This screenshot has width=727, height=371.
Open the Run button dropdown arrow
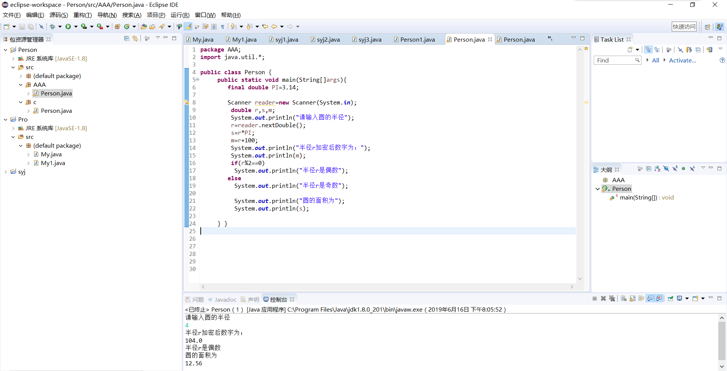76,26
